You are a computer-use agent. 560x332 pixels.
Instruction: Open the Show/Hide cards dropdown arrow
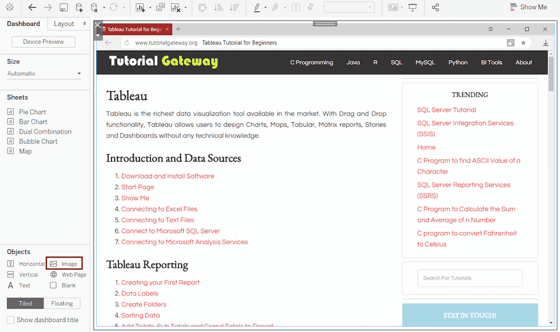tap(402, 8)
